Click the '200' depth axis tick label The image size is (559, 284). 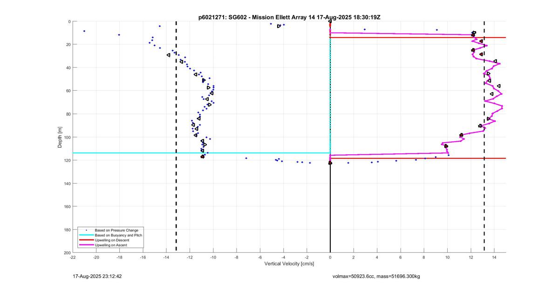pos(67,252)
